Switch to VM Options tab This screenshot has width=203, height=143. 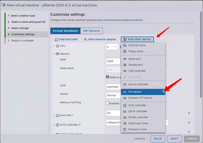pos(91,31)
